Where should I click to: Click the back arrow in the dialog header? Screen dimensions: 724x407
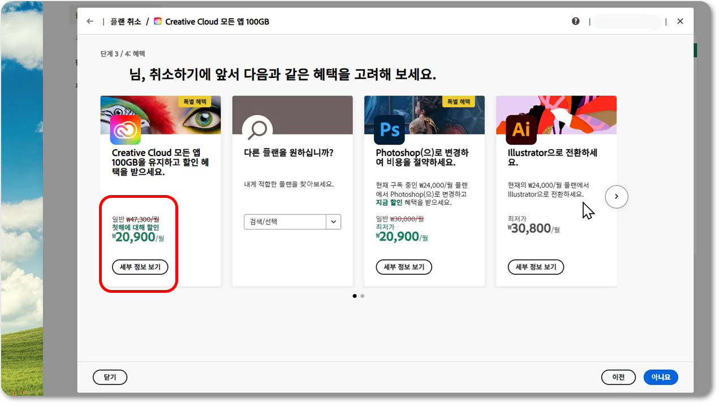(x=90, y=21)
